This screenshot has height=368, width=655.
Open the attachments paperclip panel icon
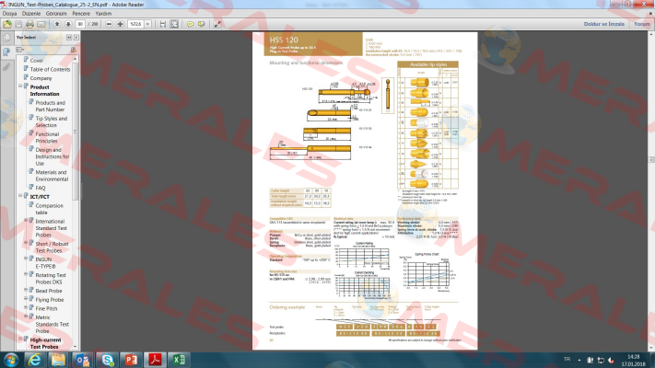coord(6,67)
